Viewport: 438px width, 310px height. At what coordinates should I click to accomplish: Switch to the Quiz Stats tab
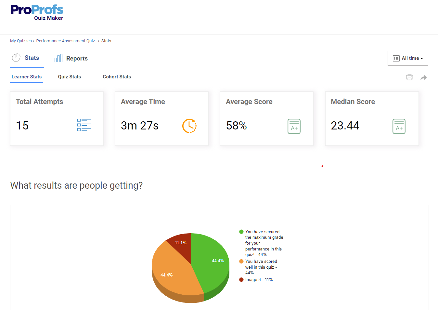69,76
